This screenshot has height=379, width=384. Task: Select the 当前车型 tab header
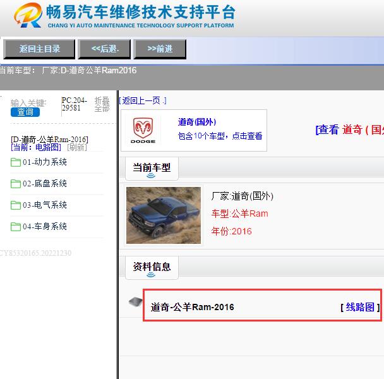(x=152, y=169)
